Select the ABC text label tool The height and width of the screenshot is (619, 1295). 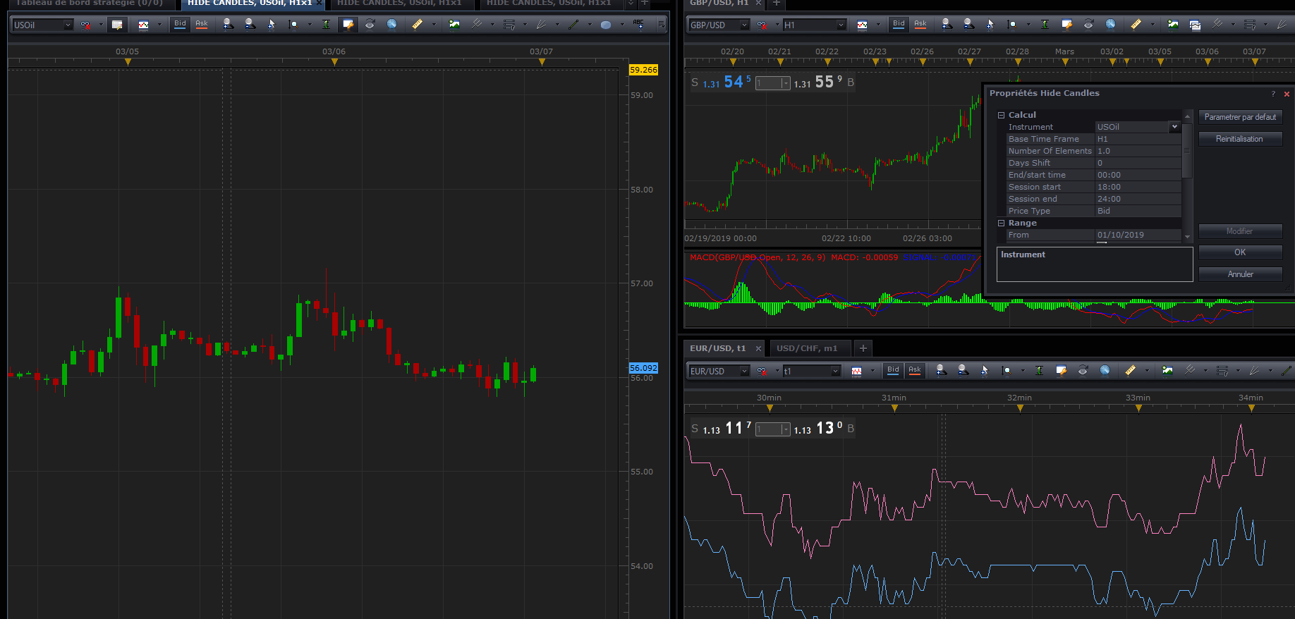point(638,25)
